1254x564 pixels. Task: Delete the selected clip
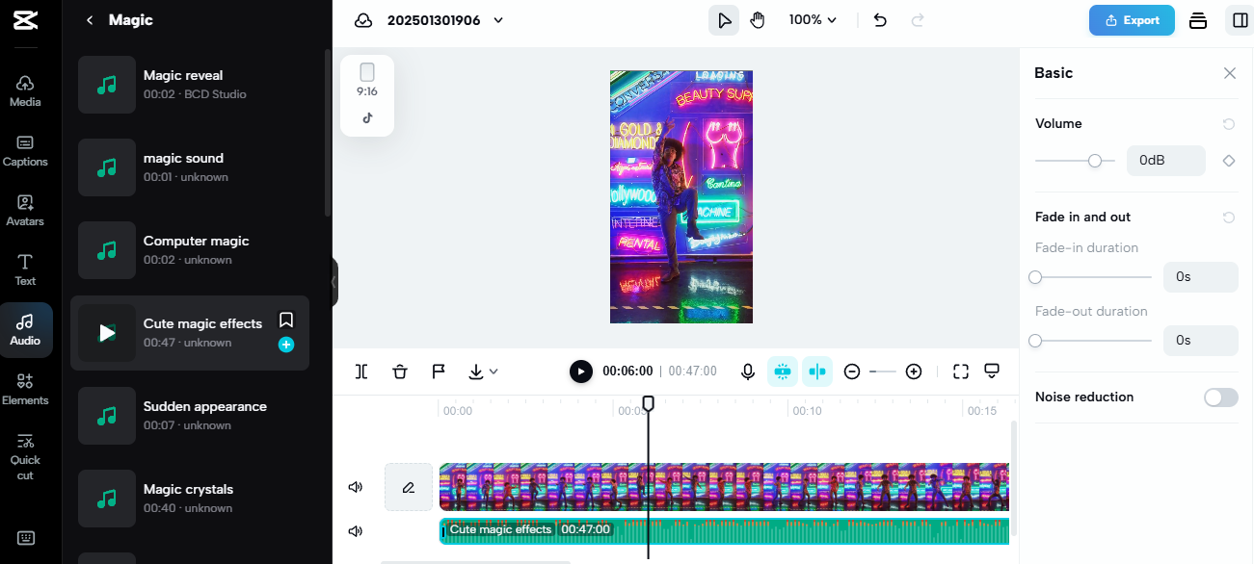point(400,372)
